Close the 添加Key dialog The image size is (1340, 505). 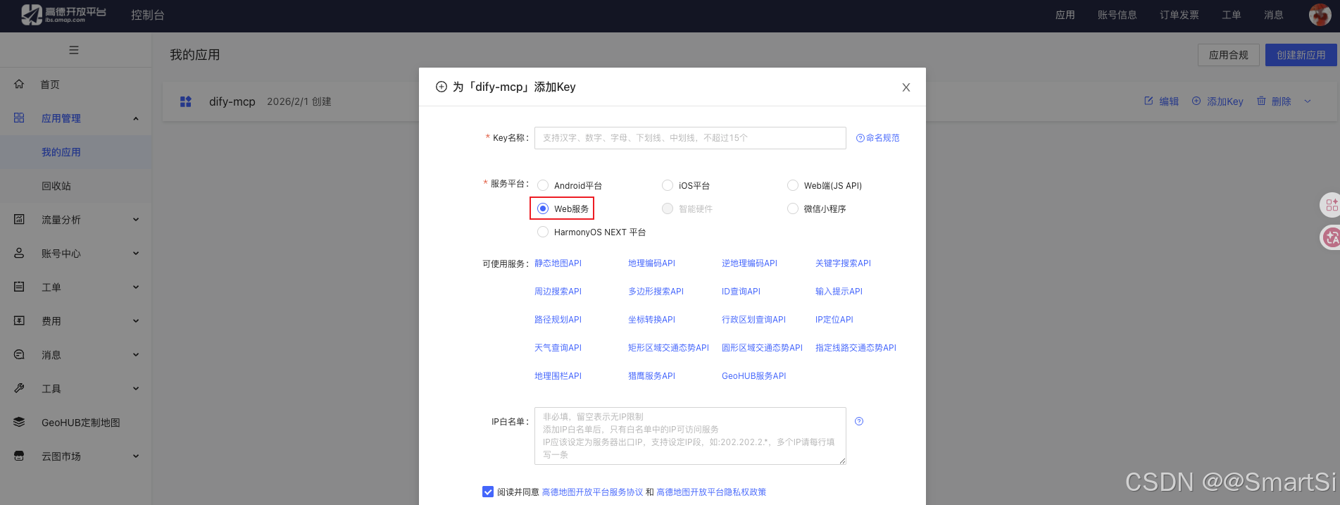coord(906,87)
